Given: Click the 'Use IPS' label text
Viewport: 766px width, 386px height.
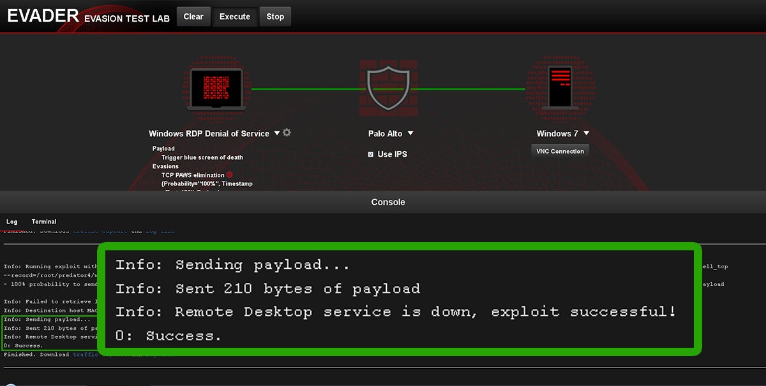Looking at the screenshot, I should [x=392, y=154].
